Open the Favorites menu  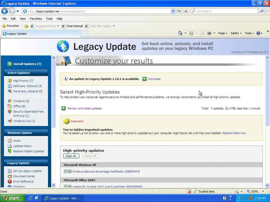coord(36,19)
